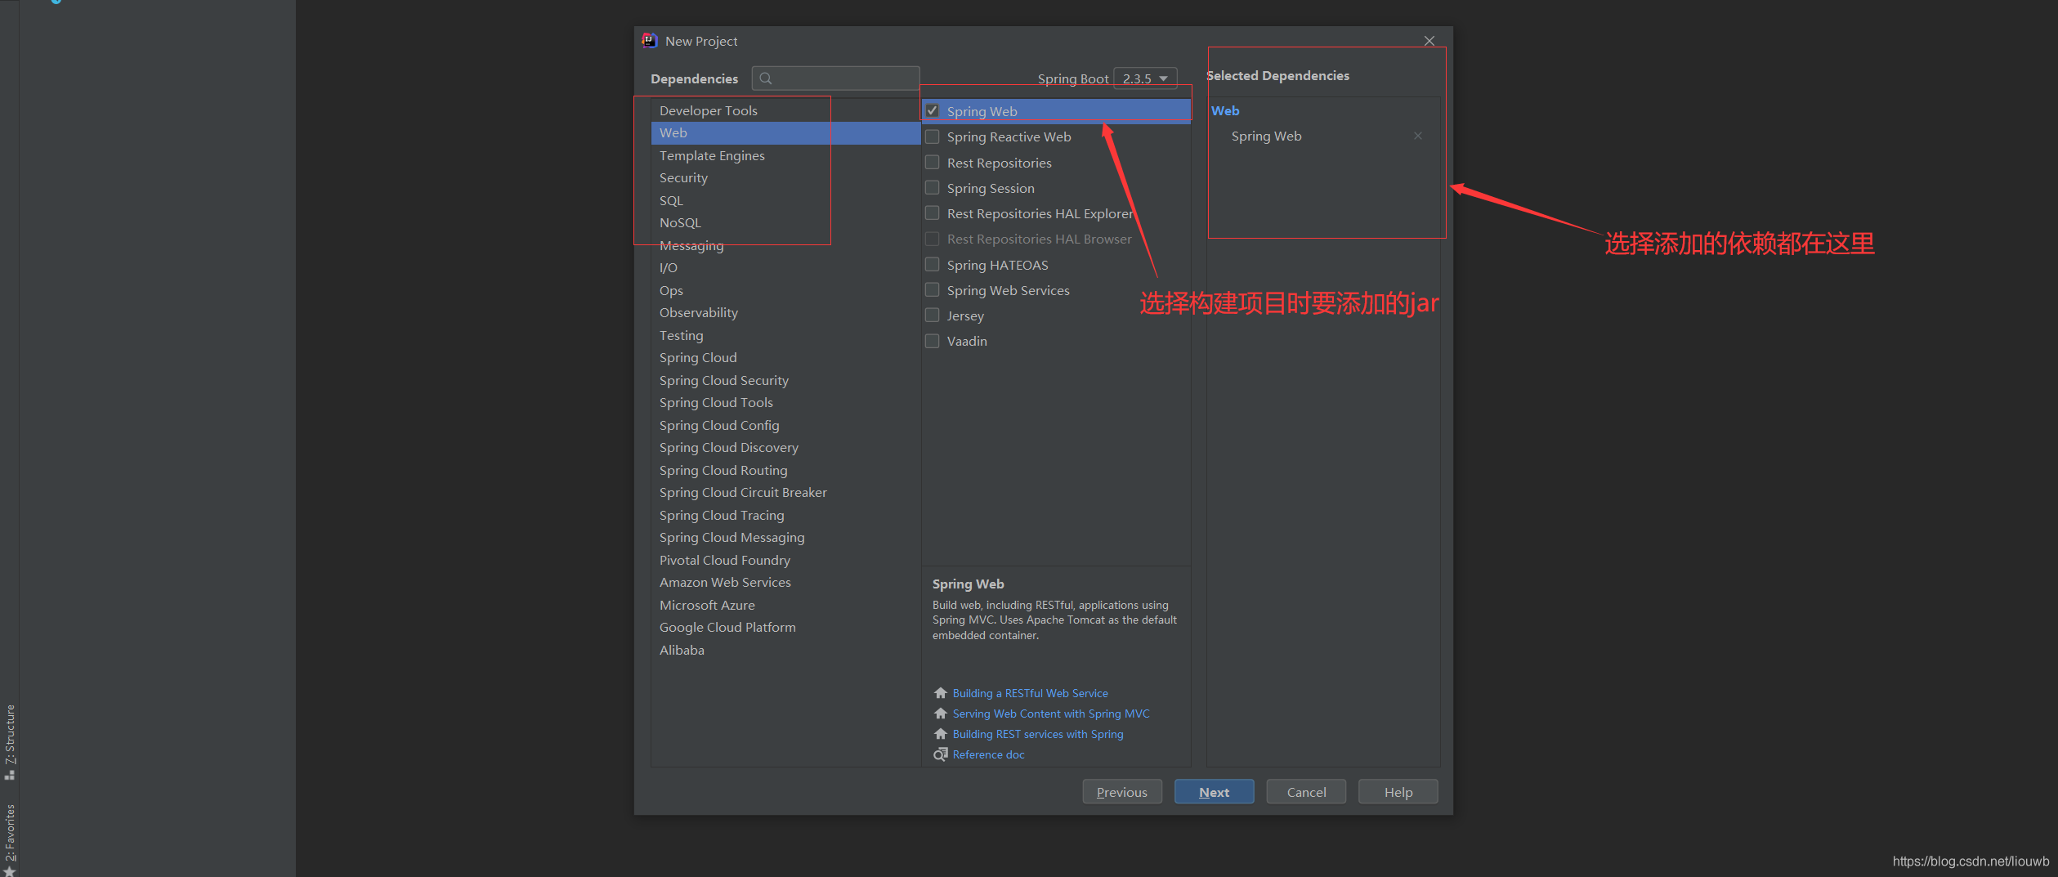This screenshot has width=2058, height=877.
Task: Select the SQL category
Action: tap(785, 200)
